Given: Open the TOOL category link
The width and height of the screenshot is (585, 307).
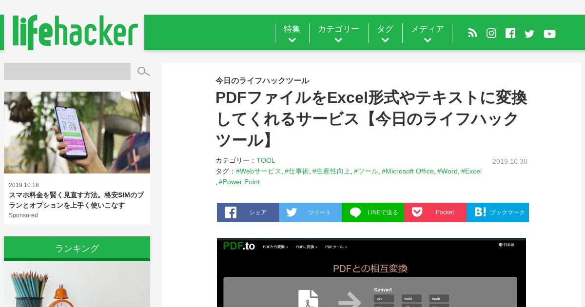Looking at the screenshot, I should [x=266, y=160].
